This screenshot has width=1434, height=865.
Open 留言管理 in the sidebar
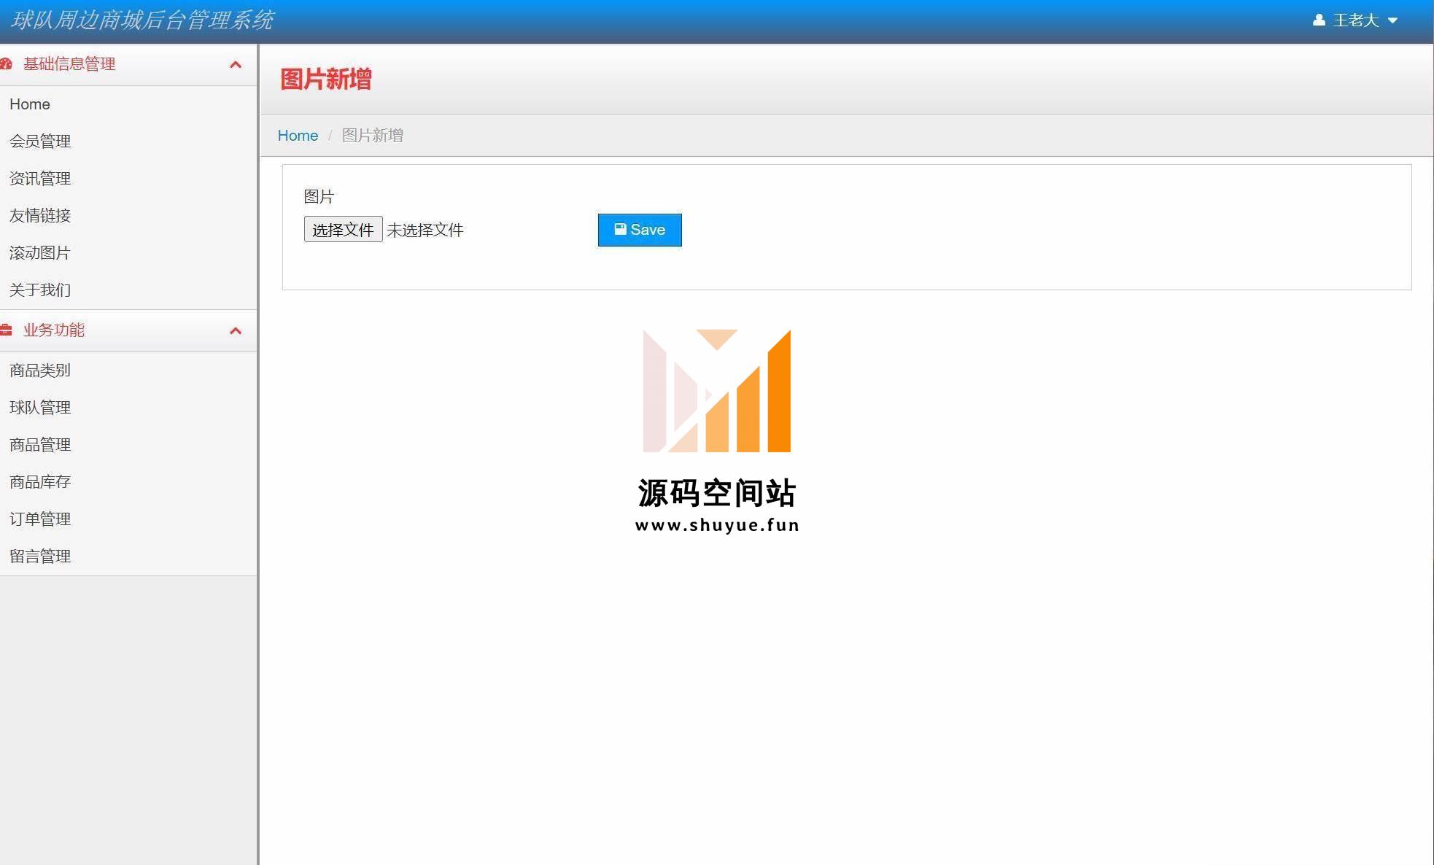40,556
